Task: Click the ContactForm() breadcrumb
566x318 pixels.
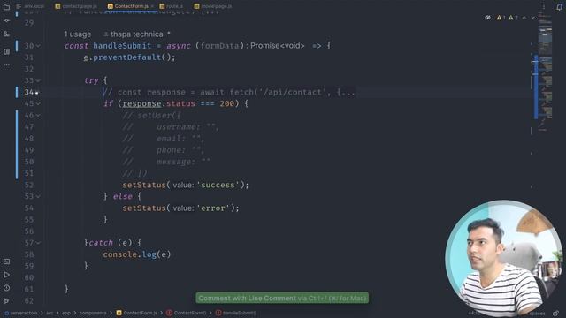Action: [187, 313]
